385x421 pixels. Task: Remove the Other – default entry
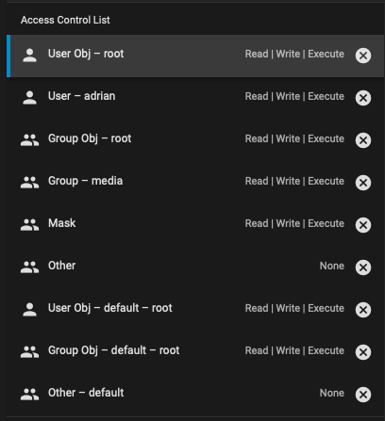pos(363,395)
